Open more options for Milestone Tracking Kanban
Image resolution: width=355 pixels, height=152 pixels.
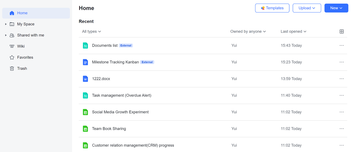point(341,62)
